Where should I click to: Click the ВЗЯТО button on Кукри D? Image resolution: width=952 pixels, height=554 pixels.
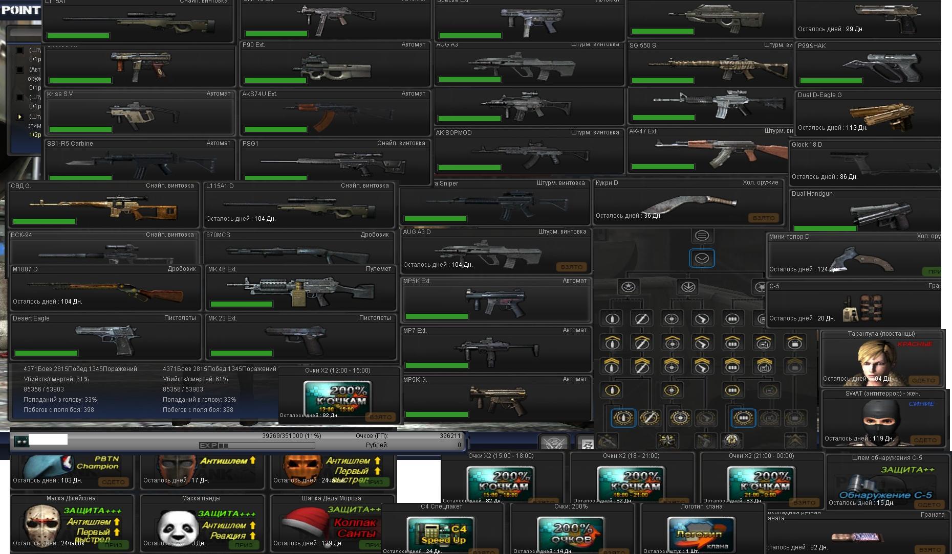pyautogui.click(x=764, y=218)
